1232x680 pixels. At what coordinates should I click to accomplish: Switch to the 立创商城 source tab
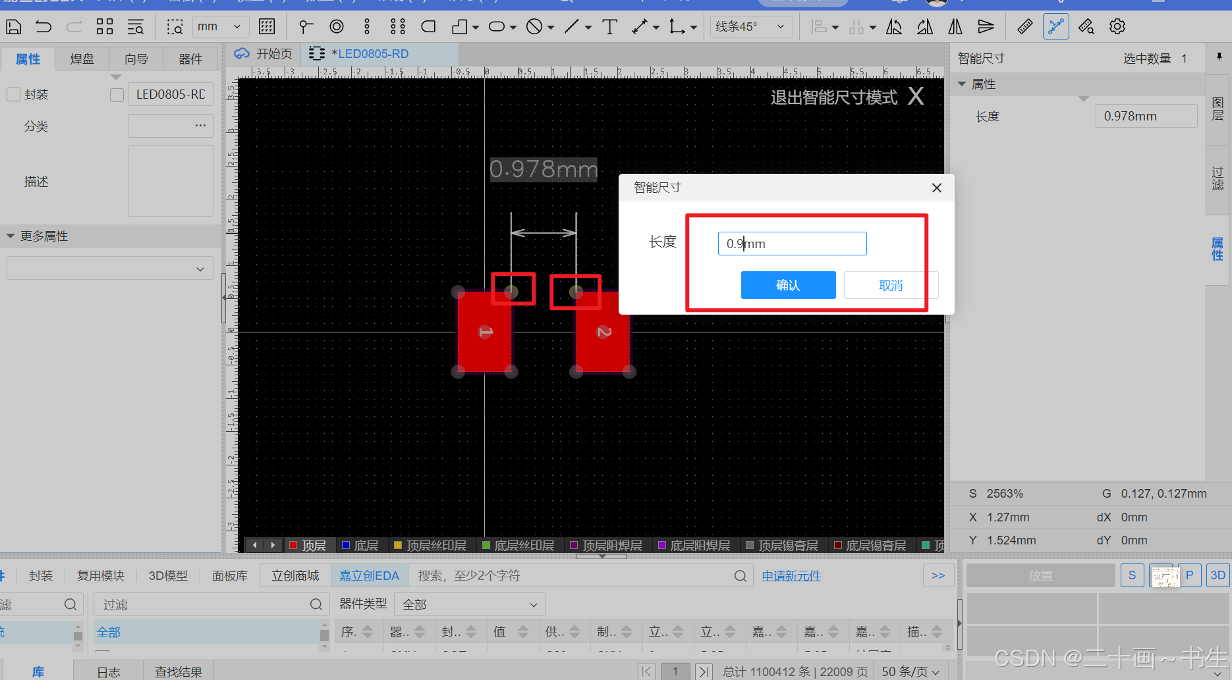coord(295,576)
